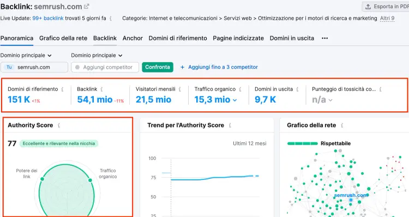Expand first Dominio principale dropdown above semrush.com
409x217 pixels.
(26, 55)
